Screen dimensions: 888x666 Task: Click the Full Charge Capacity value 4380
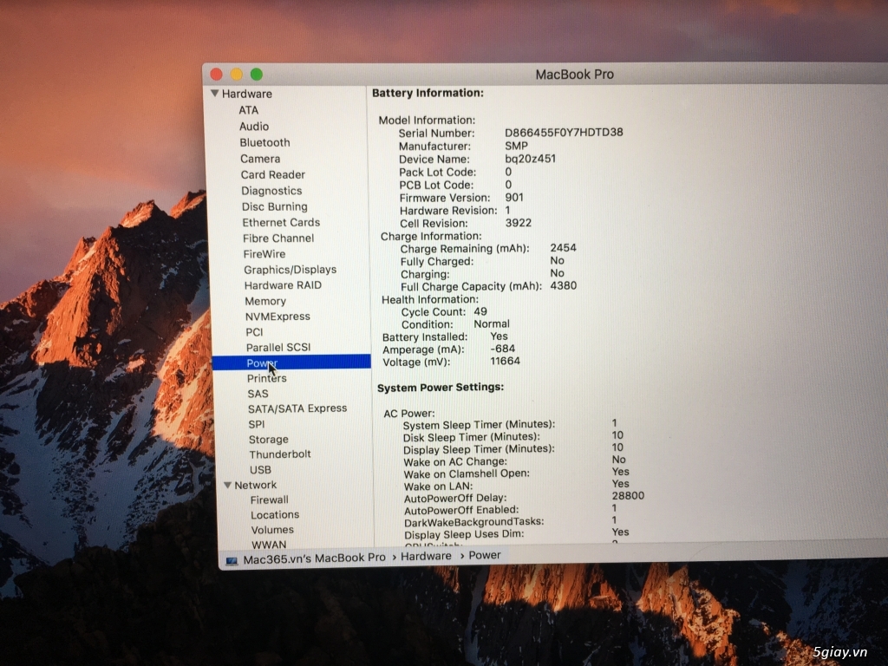[x=564, y=286]
